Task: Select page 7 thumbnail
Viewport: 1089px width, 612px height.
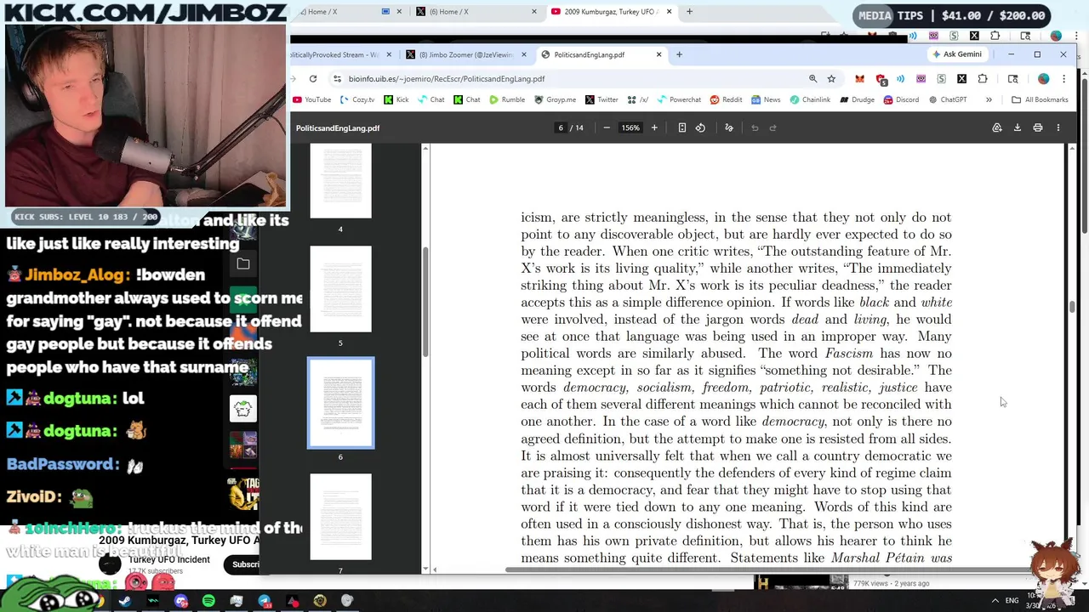Action: click(340, 517)
